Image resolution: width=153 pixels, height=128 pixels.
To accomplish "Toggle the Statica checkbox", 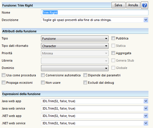I will click(x=113, y=45).
